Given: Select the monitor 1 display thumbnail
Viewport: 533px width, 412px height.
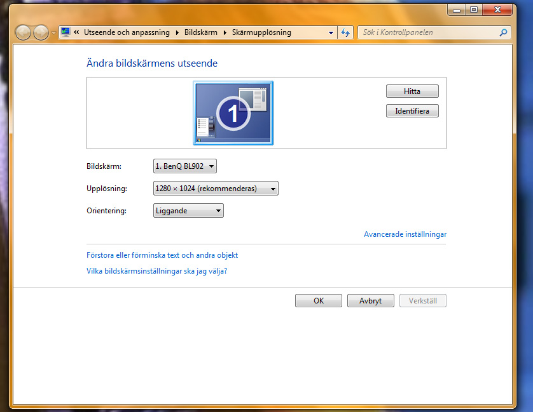Looking at the screenshot, I should point(233,113).
